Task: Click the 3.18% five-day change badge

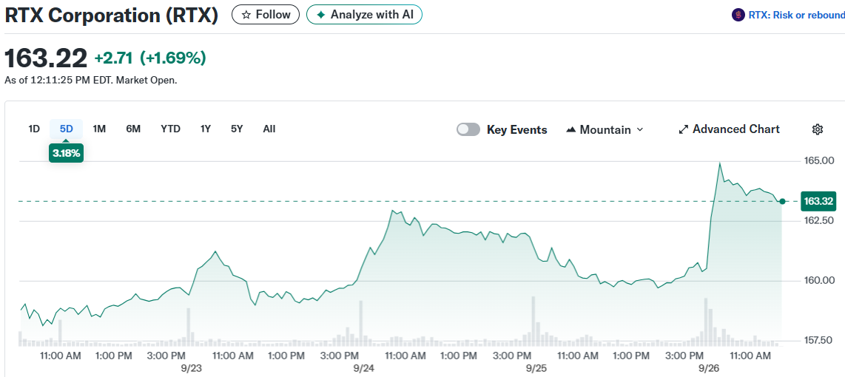Action: tap(67, 153)
